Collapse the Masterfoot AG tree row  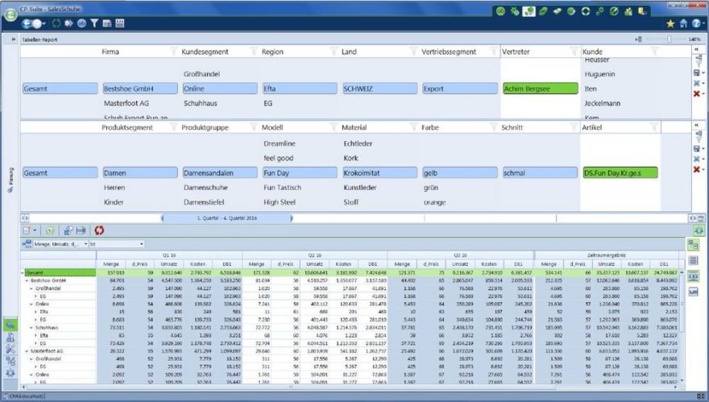27,350
